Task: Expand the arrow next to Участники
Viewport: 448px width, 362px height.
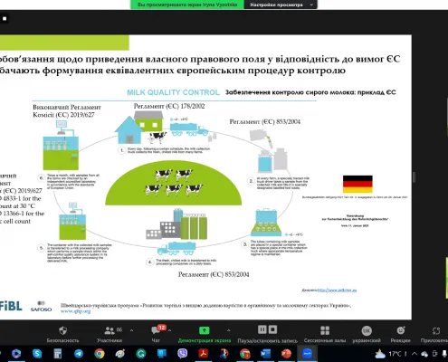Action: click(x=132, y=330)
